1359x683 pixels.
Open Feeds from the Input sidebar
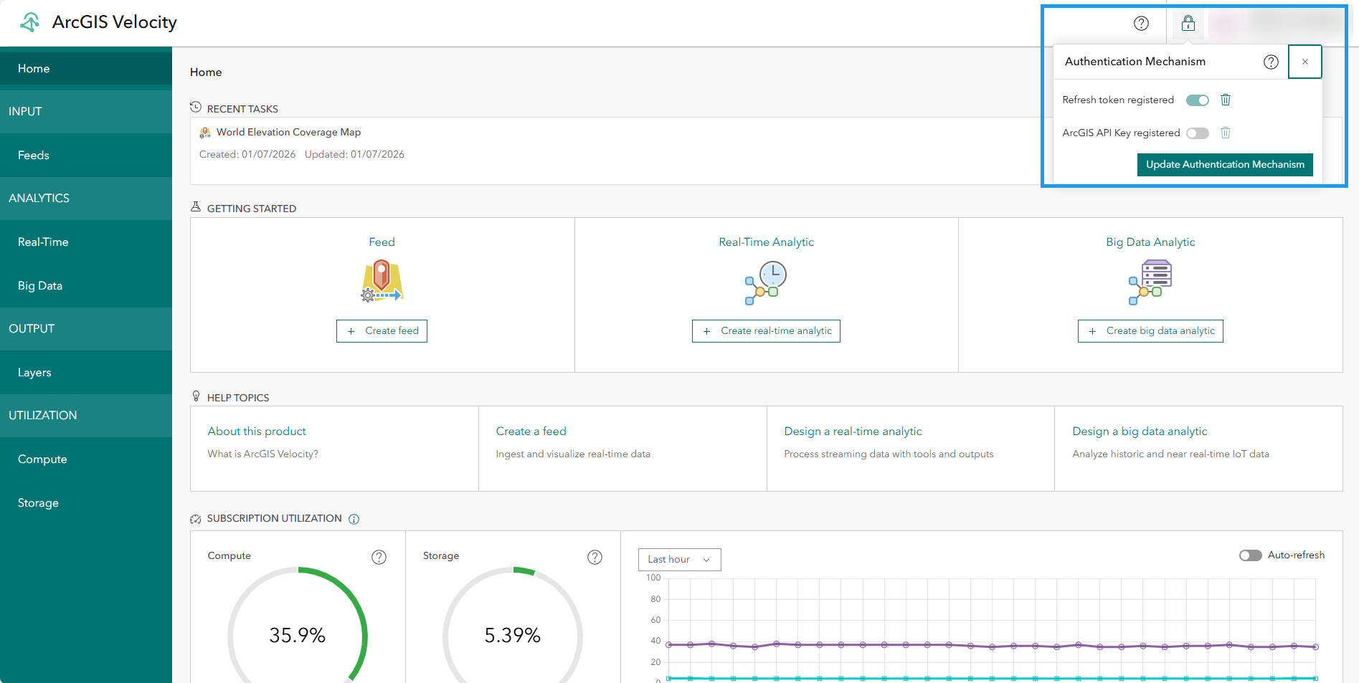[34, 155]
